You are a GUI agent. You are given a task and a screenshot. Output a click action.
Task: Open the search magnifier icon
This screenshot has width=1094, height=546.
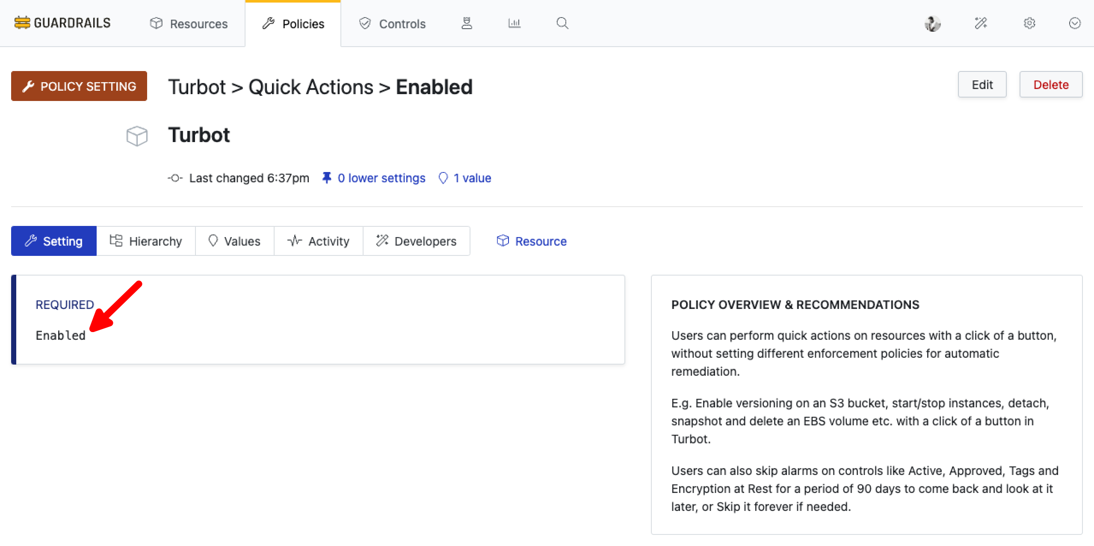tap(562, 24)
